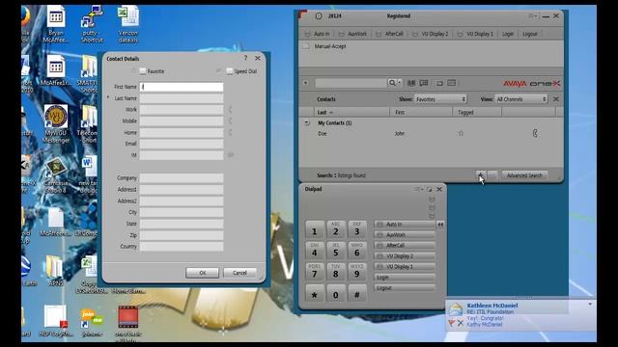Delete the email notification with the X icon
Screen dimensions: 618x347
coord(461,323)
